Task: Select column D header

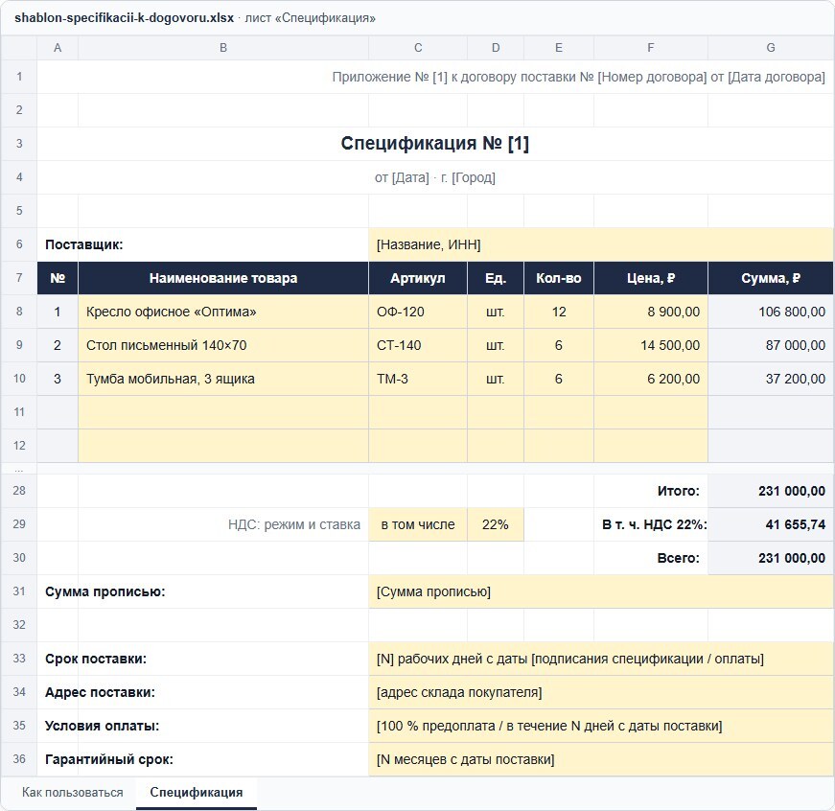Action: point(496,48)
